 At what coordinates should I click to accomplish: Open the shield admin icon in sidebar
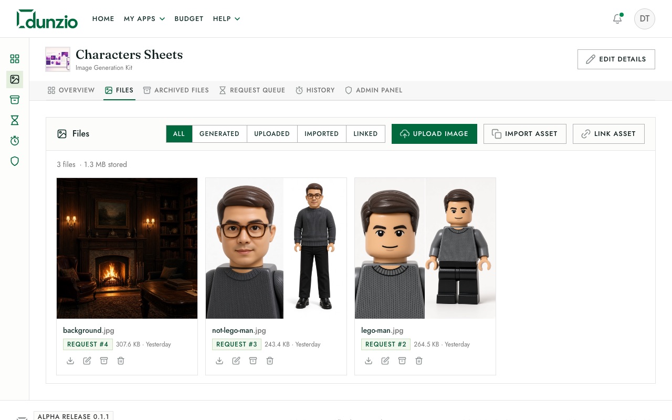[x=15, y=161]
